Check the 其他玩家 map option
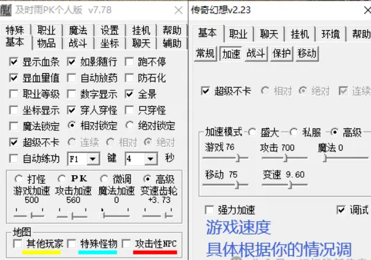This screenshot has width=371, height=260. click(x=18, y=244)
